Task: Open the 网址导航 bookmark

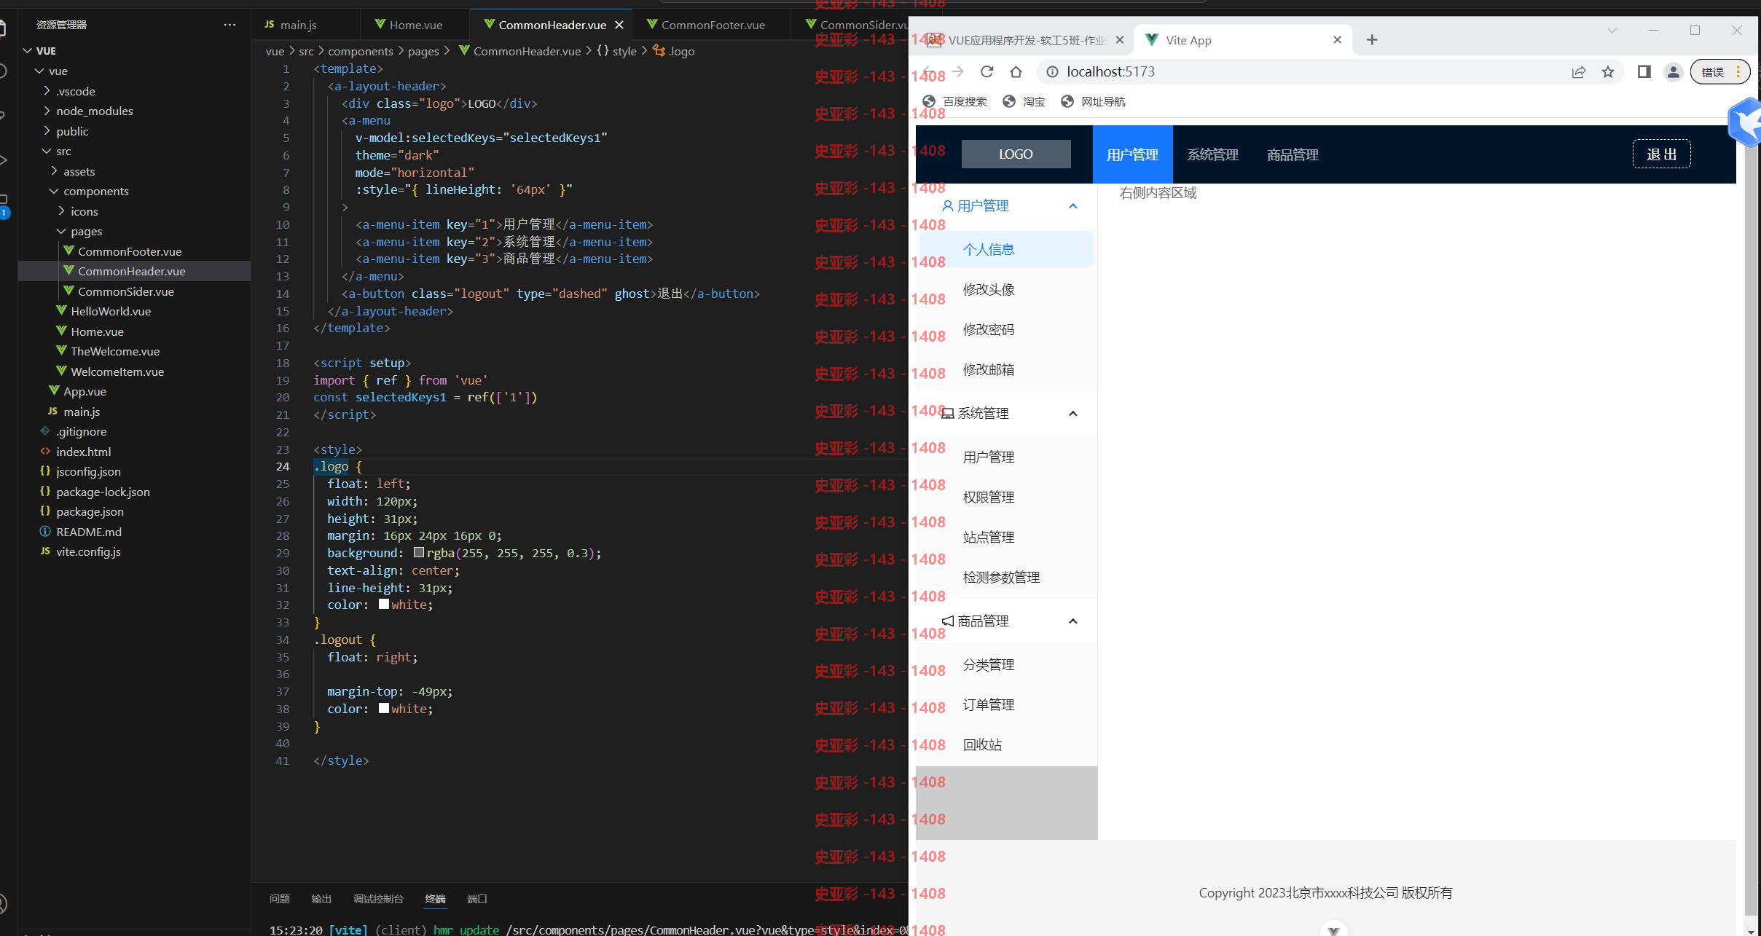Action: click(1094, 101)
